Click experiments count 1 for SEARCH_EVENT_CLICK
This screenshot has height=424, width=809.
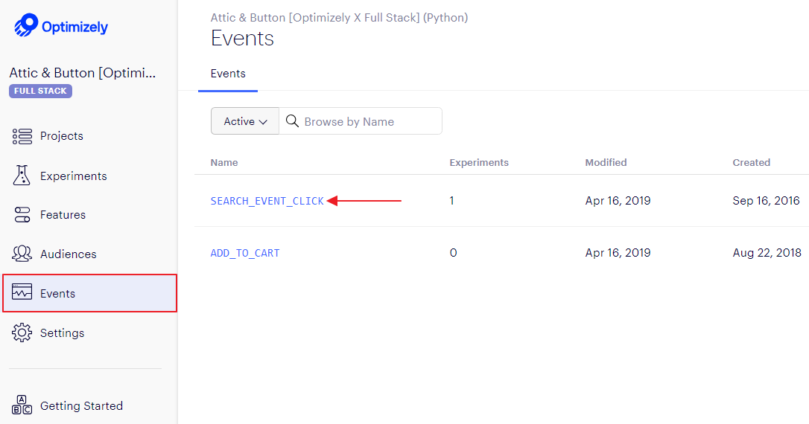[451, 200]
